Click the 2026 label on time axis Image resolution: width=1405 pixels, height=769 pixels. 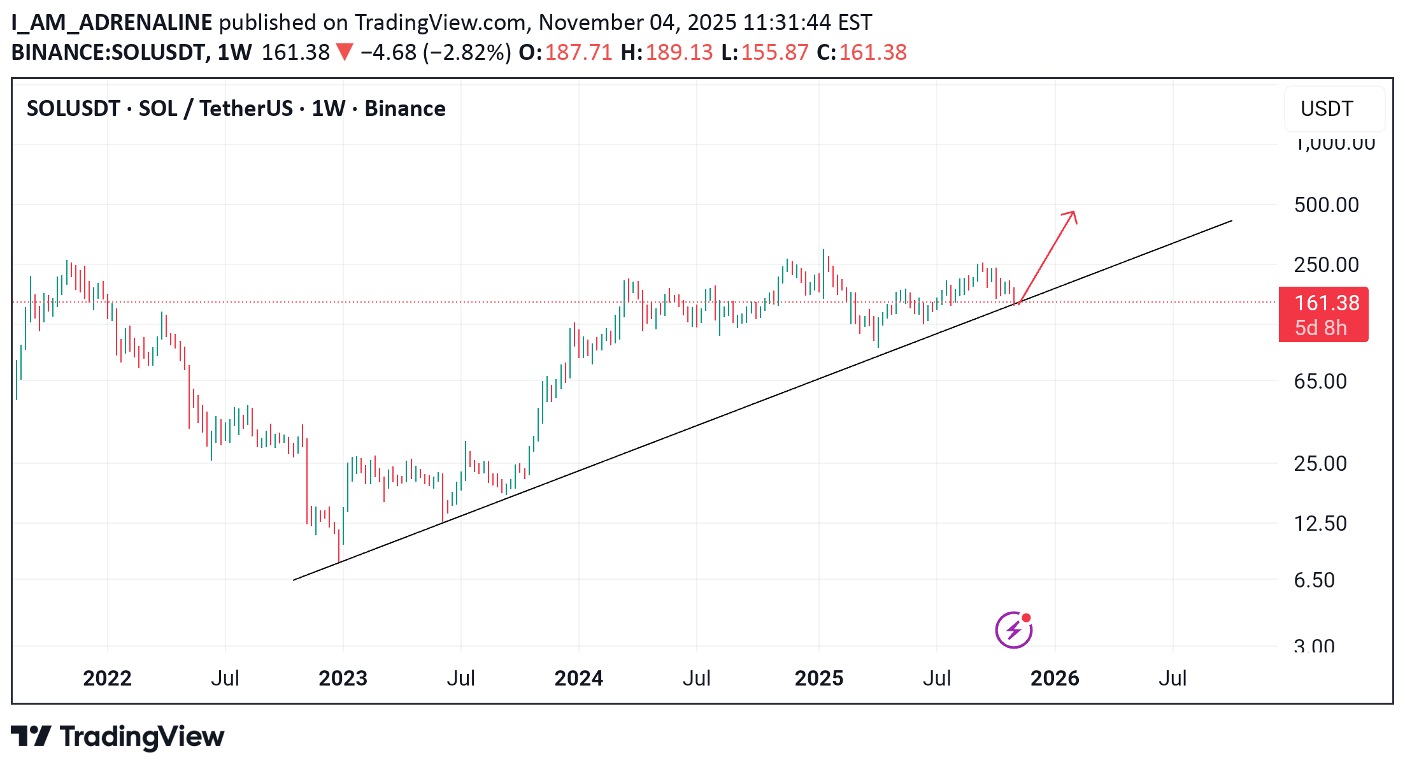pos(1055,678)
